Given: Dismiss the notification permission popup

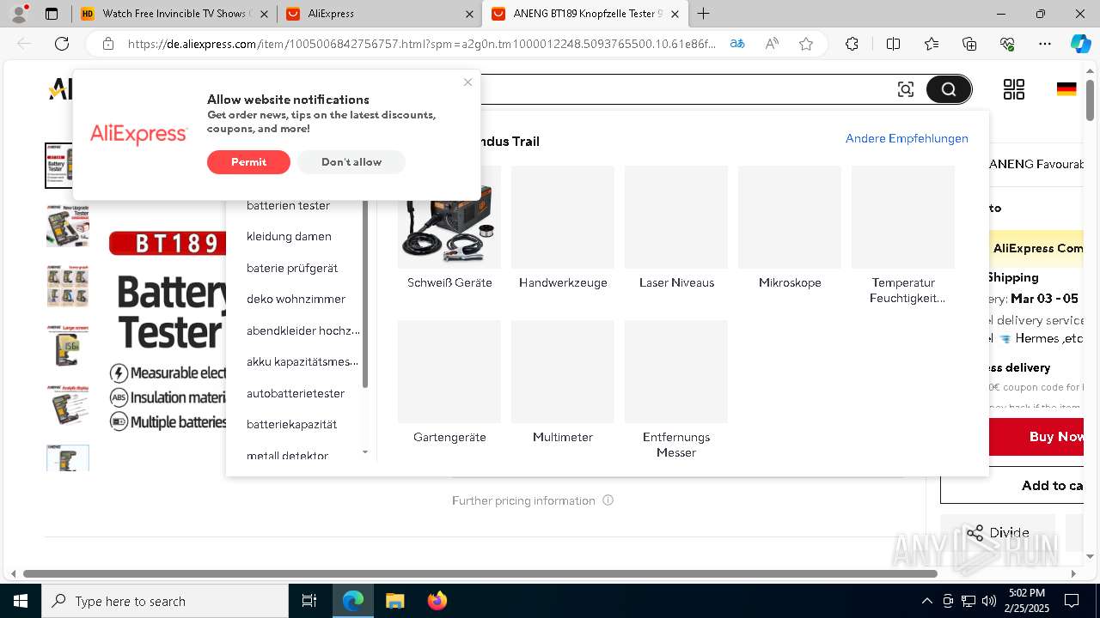Looking at the screenshot, I should [467, 82].
